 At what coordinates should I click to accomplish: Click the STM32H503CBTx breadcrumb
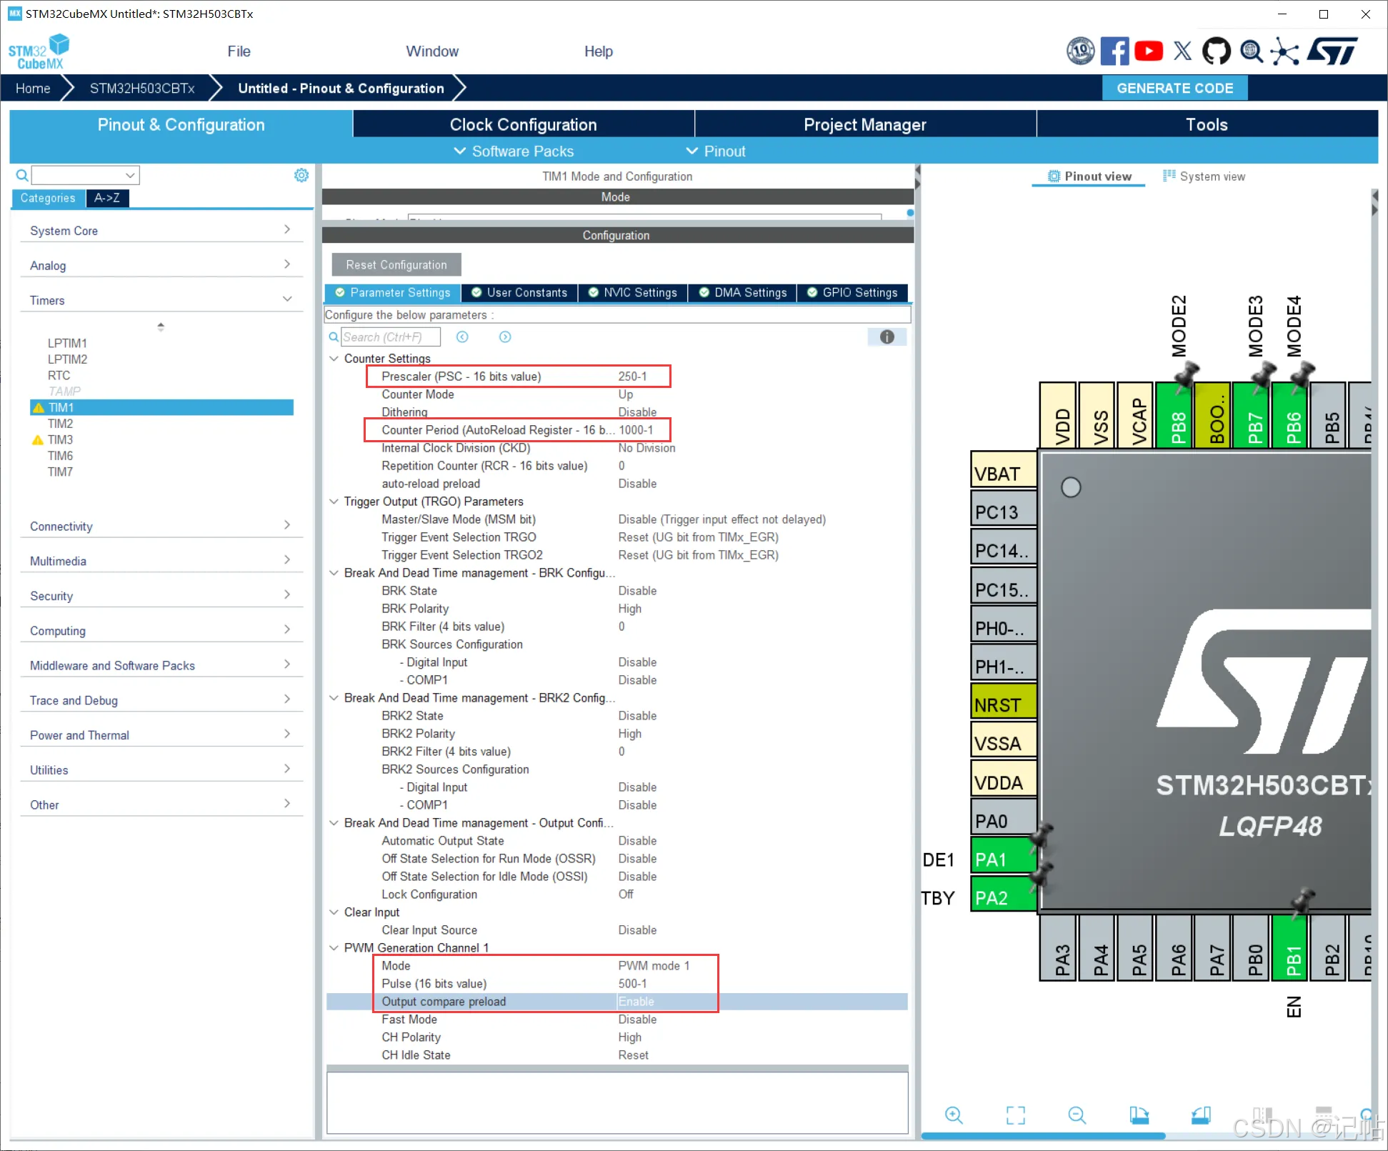click(x=142, y=88)
